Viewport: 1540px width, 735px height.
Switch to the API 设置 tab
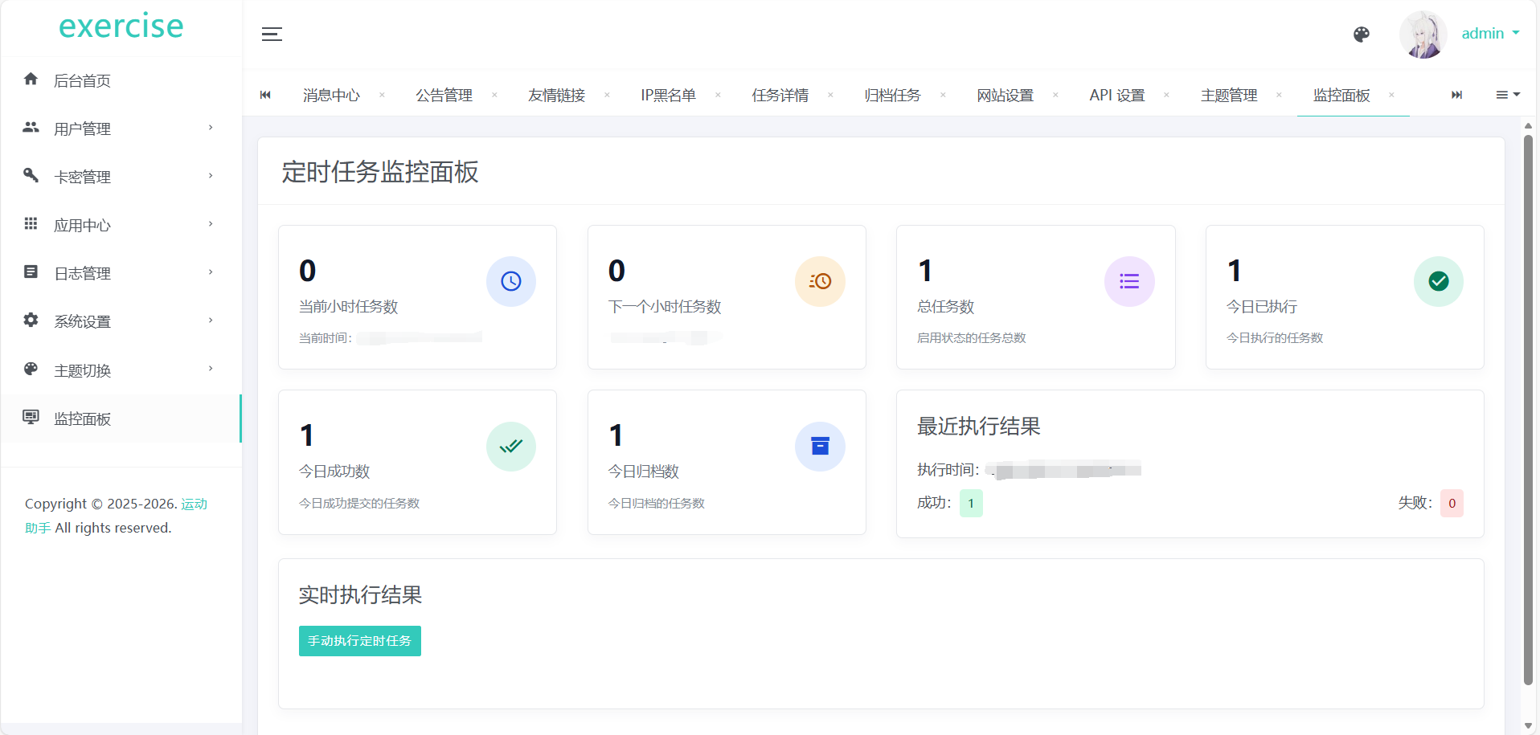(1116, 95)
